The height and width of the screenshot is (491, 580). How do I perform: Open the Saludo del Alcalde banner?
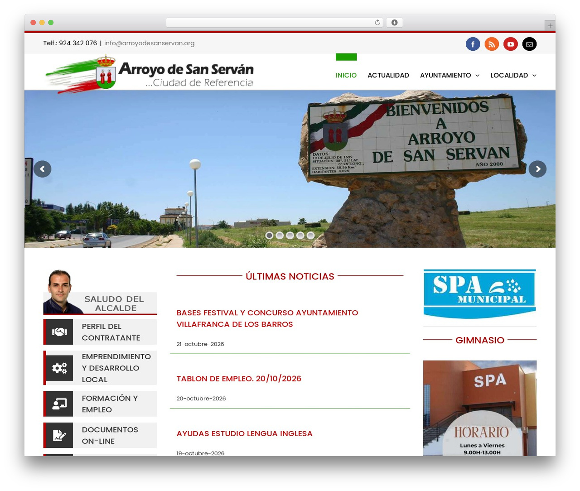point(100,292)
